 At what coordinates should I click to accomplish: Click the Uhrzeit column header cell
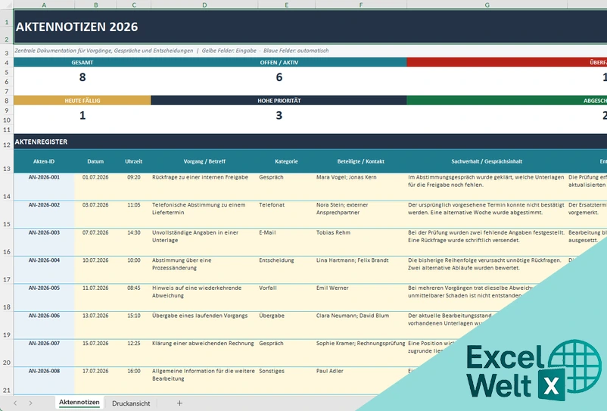click(134, 161)
